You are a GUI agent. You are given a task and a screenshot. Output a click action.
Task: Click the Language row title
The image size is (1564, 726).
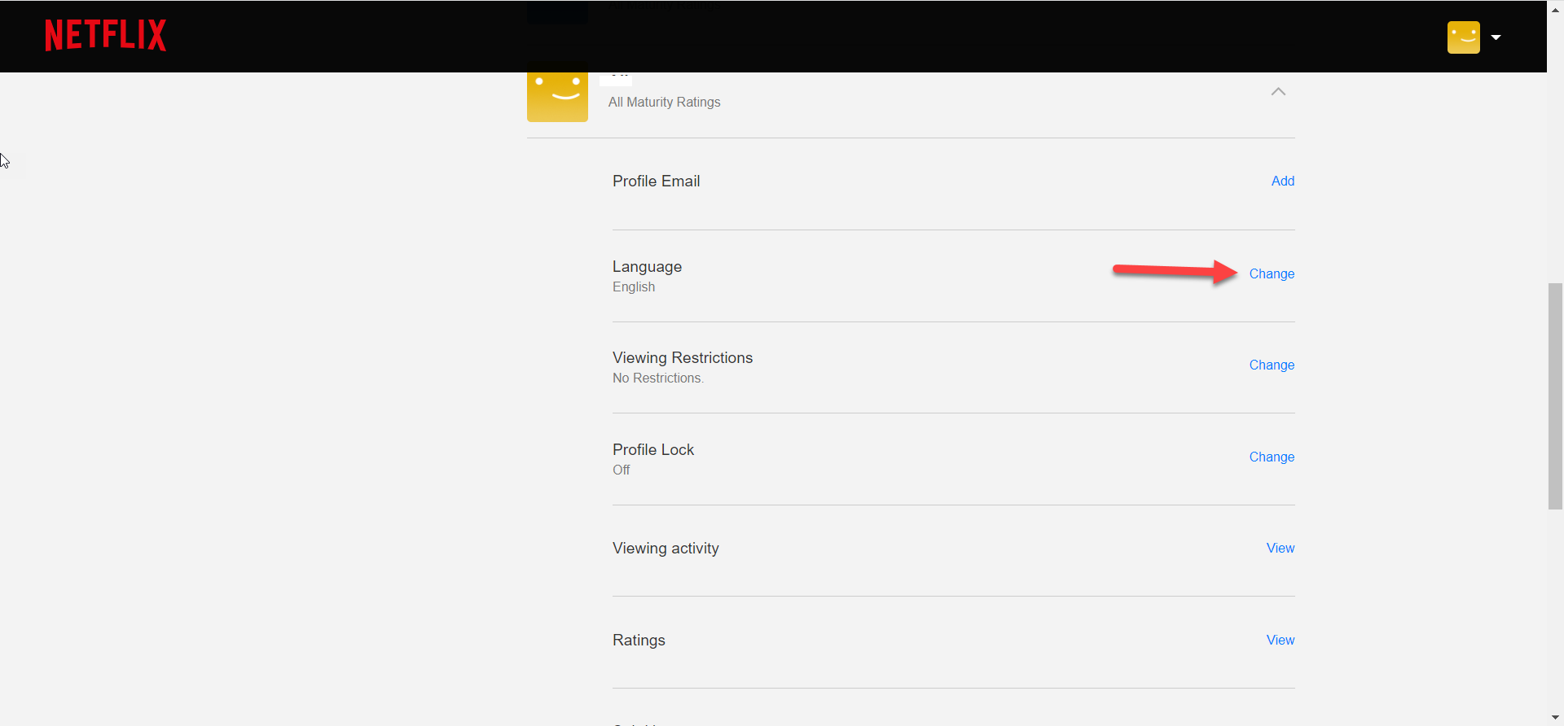tap(647, 267)
